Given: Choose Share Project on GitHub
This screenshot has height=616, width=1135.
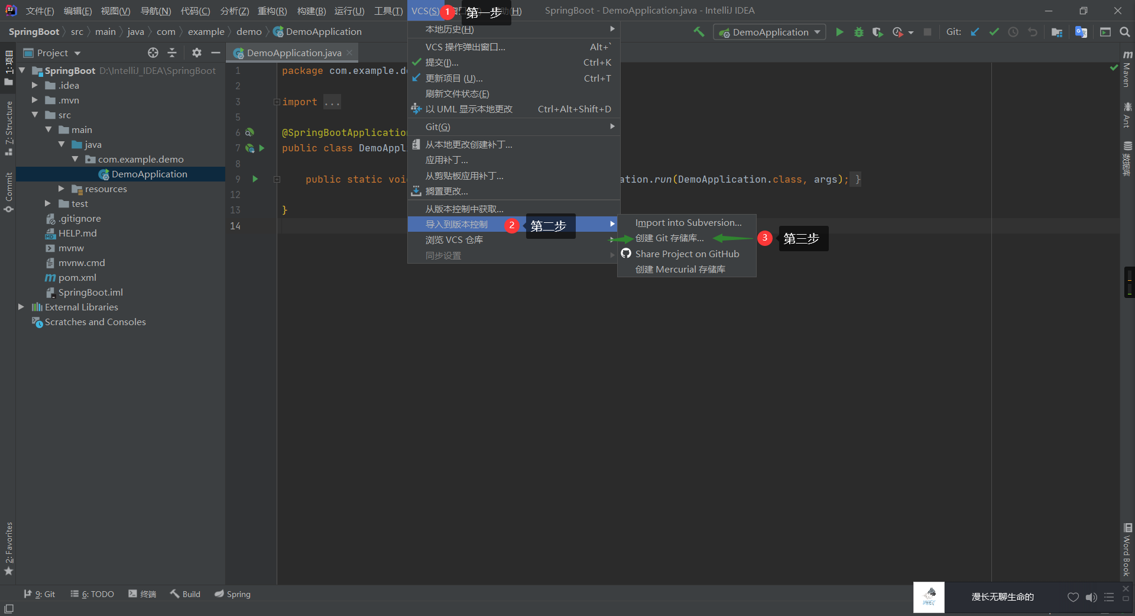Looking at the screenshot, I should point(687,254).
